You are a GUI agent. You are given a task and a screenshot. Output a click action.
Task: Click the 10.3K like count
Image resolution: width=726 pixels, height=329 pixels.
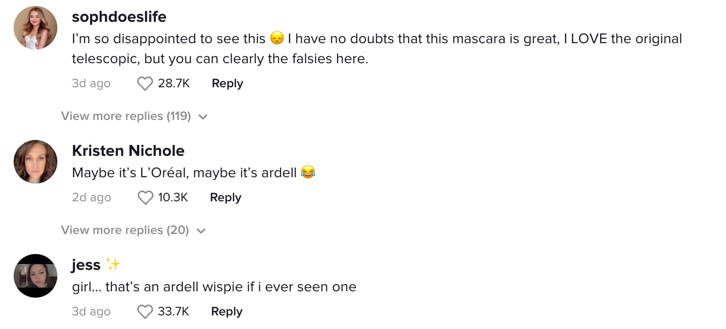173,198
